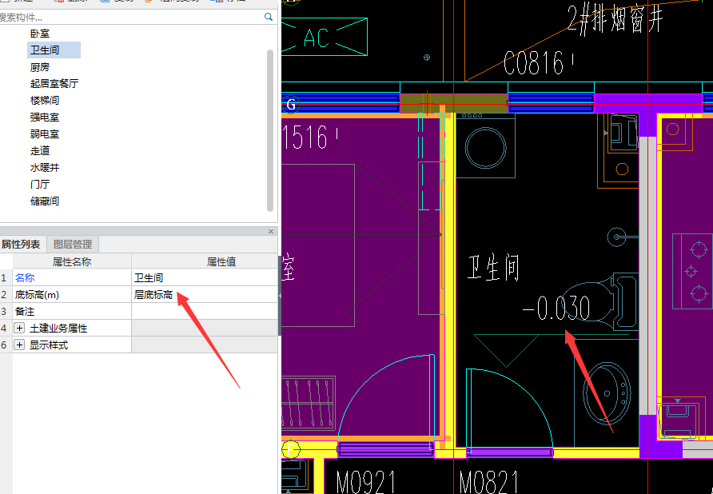This screenshot has height=494, width=713.
Task: Click the washing machine symbol in bathroom
Action: pyautogui.click(x=486, y=145)
